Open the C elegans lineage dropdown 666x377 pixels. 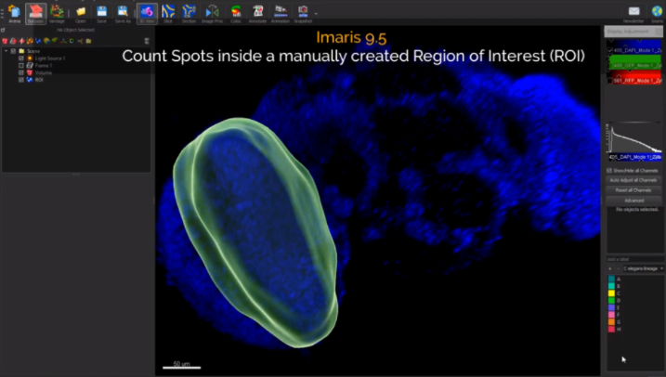[644, 268]
